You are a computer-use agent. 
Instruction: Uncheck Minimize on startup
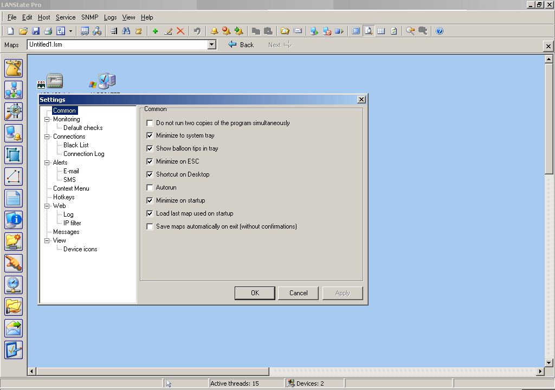coord(150,200)
